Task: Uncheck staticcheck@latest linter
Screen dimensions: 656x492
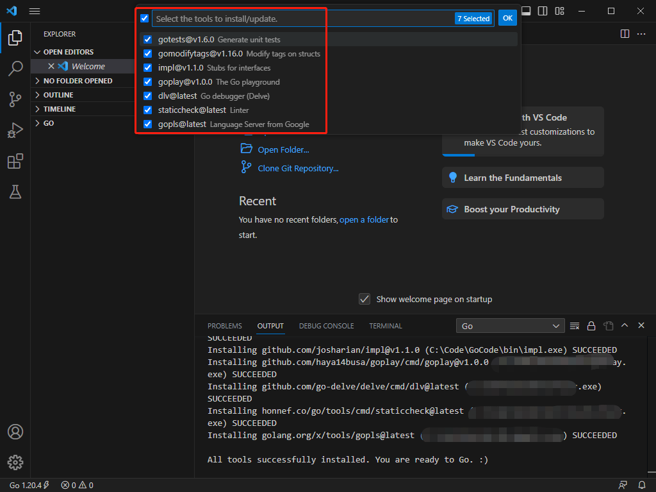Action: tap(148, 110)
